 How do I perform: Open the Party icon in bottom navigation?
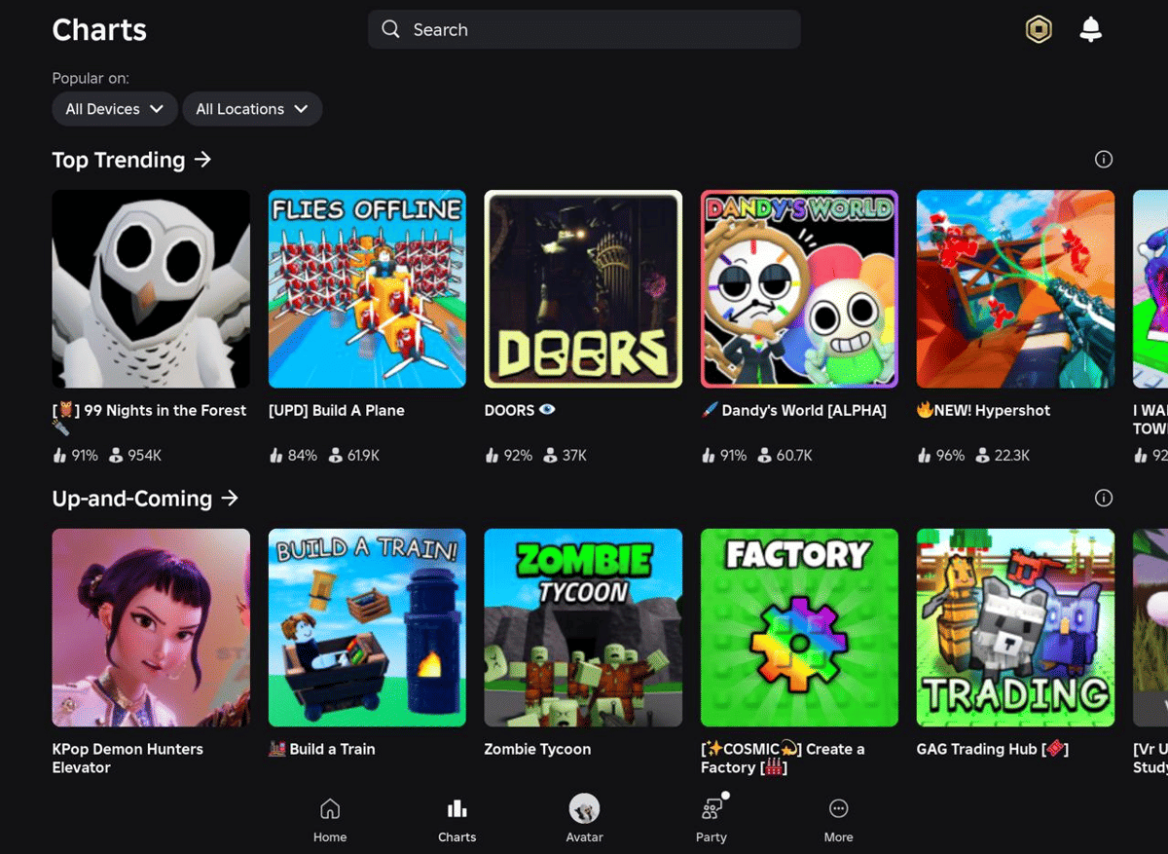click(x=712, y=817)
